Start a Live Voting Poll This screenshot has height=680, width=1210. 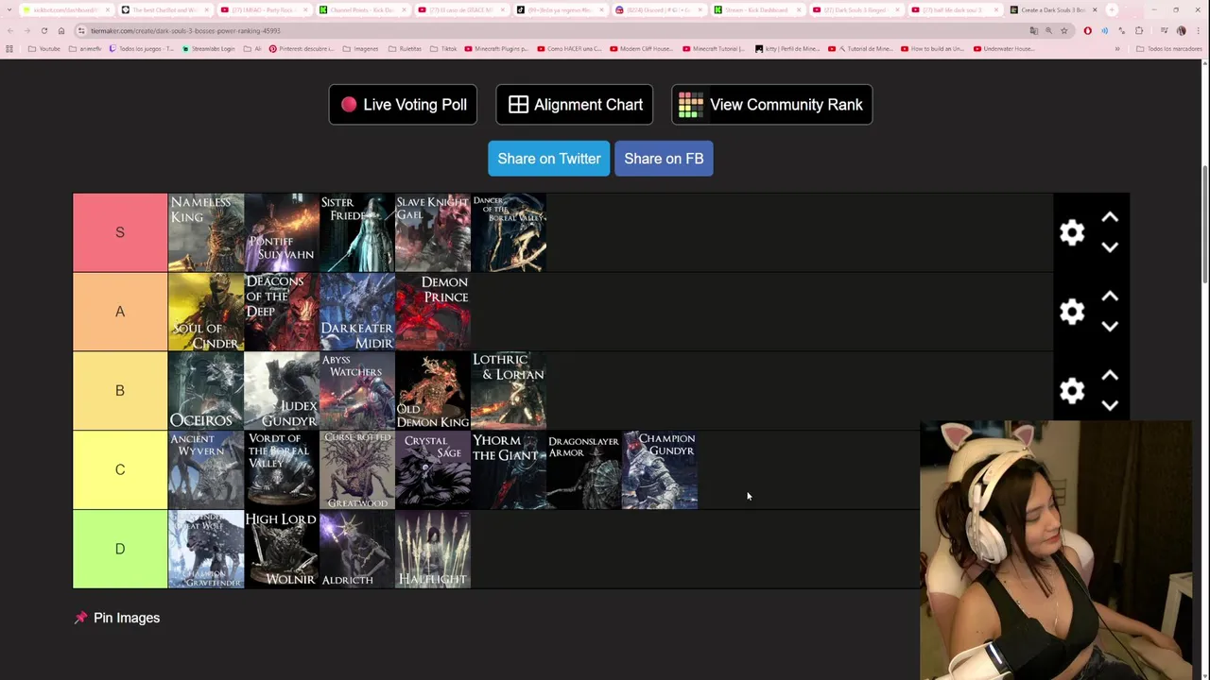click(403, 105)
